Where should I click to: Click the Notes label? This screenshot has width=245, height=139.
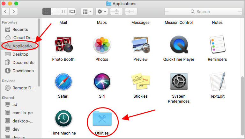coord(217,23)
